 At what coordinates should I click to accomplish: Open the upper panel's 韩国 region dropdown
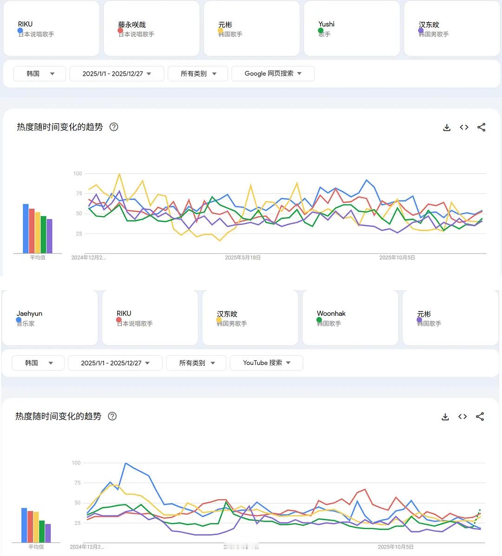point(40,74)
